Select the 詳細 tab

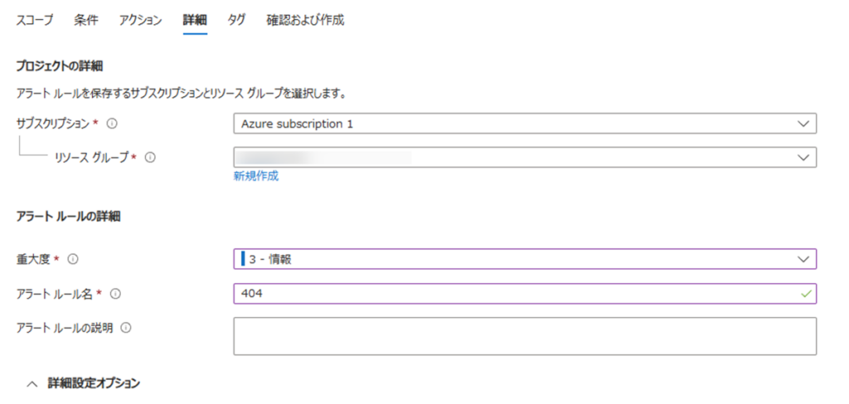pyautogui.click(x=195, y=21)
